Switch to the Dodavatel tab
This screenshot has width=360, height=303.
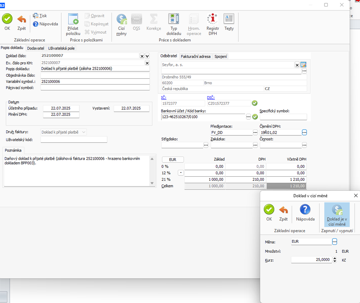point(36,48)
